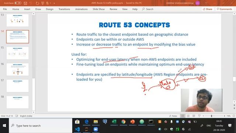Select slide 15 thumbnail
The image size is (236, 133).
point(17,53)
